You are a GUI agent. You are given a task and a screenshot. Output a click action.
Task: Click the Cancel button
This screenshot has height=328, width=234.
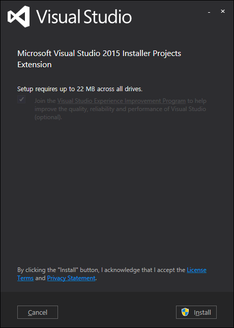point(38,312)
